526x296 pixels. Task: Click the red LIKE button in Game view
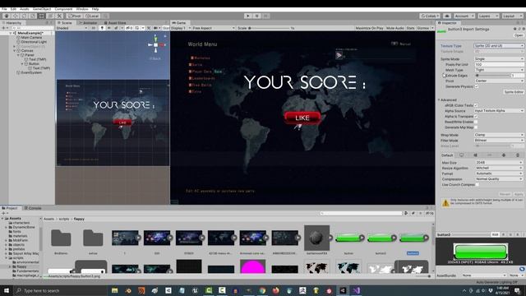tap(302, 118)
